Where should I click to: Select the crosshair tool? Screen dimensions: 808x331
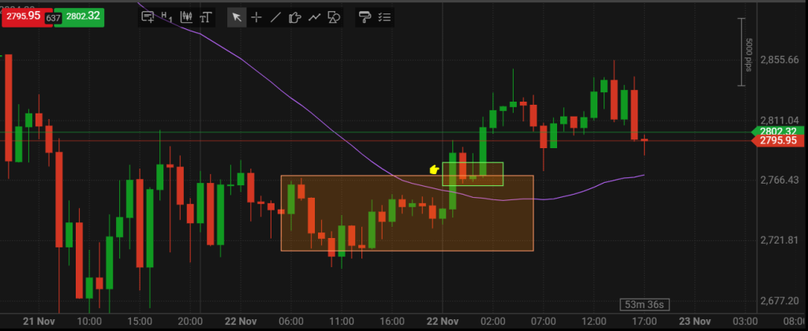(x=256, y=16)
